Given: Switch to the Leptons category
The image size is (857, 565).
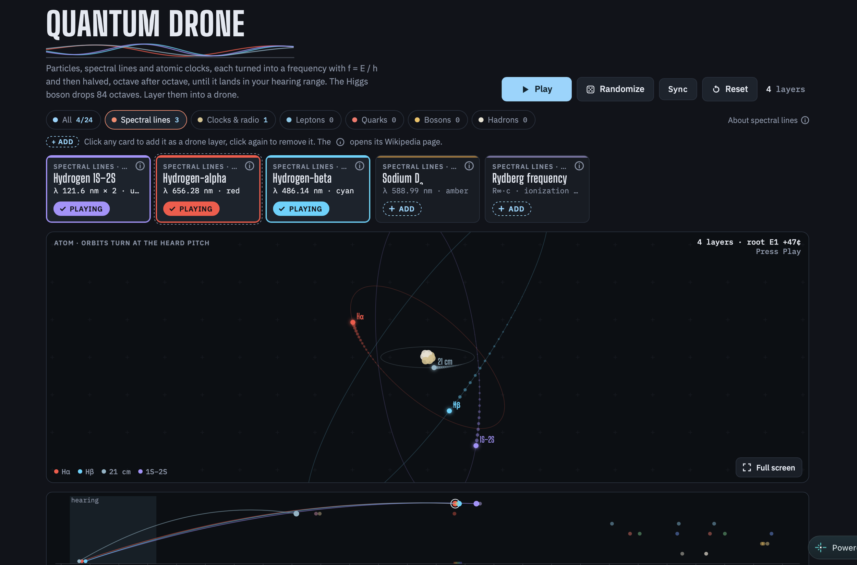Looking at the screenshot, I should click(310, 120).
